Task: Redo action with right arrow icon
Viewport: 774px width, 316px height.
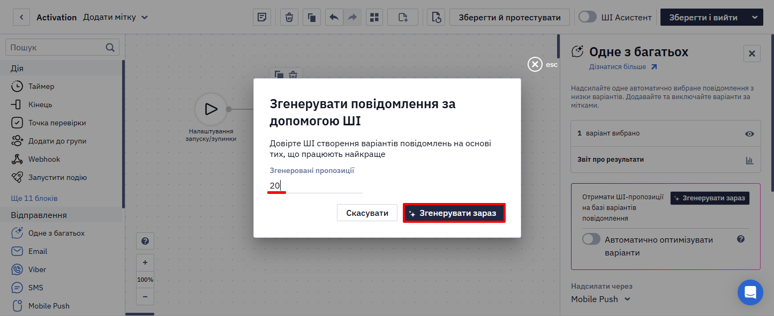Action: [x=352, y=17]
